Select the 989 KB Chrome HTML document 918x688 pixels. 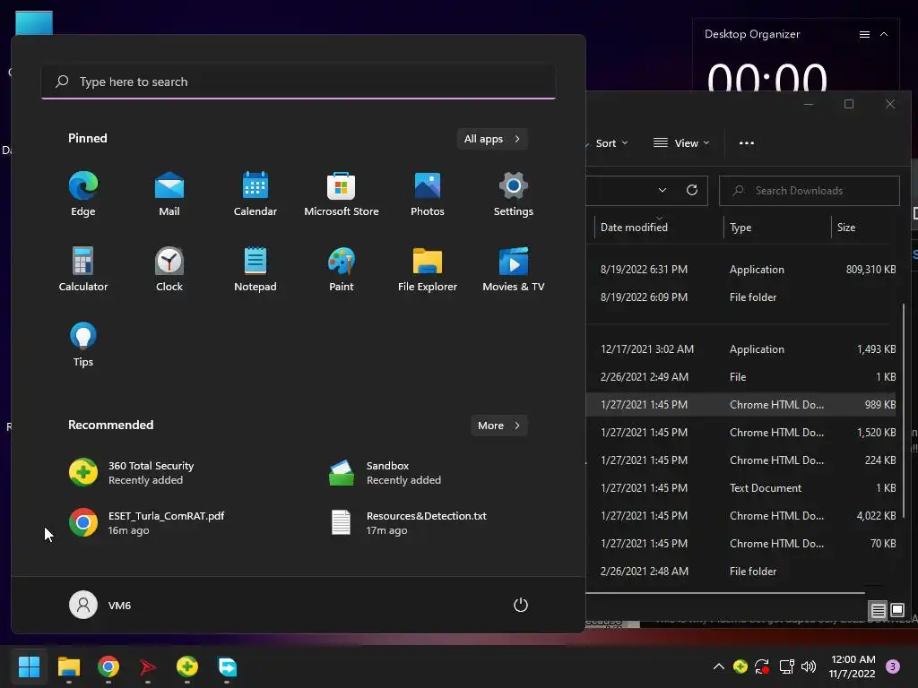(741, 405)
